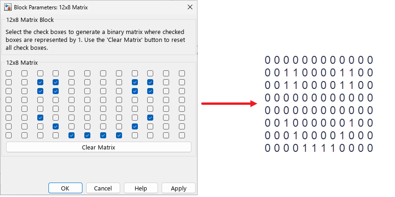Uncheck row 2, column 10 checkbox
The image size is (395, 197).
point(150,82)
